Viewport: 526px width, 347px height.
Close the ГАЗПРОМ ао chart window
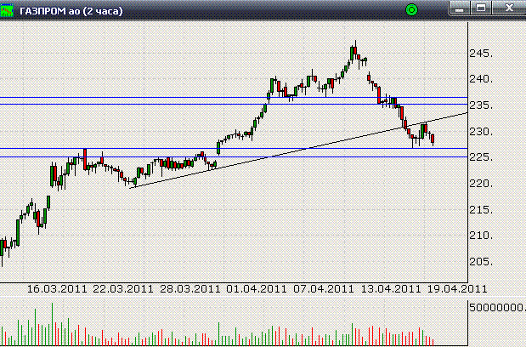point(509,9)
